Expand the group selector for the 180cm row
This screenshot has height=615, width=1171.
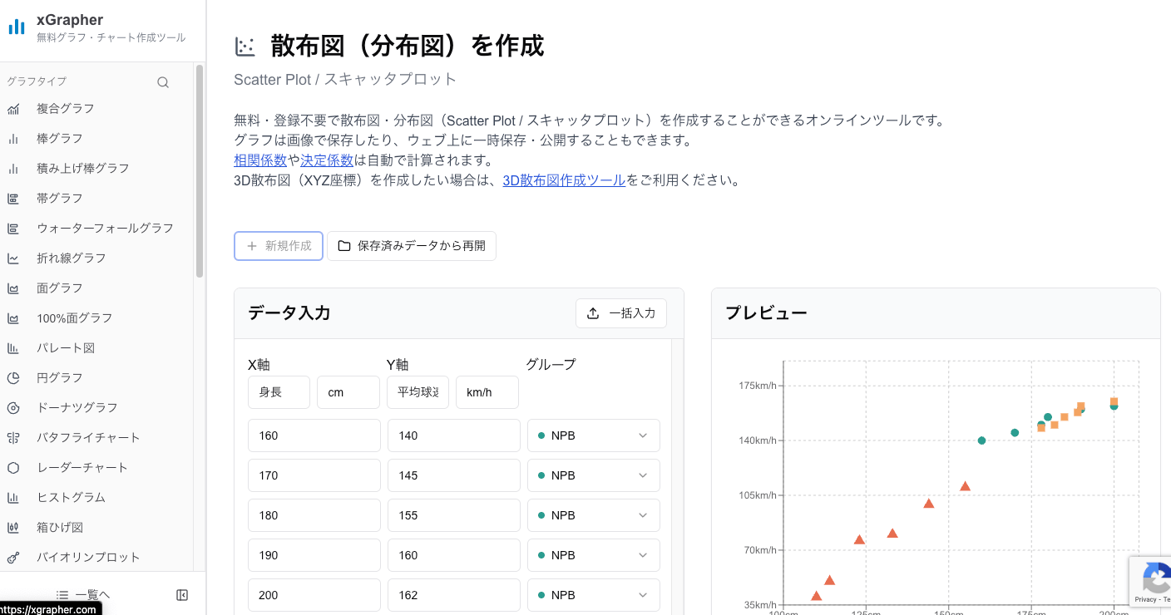click(x=593, y=515)
